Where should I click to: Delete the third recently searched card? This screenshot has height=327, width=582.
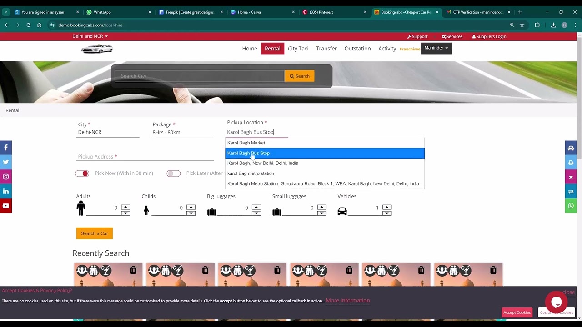point(277,270)
